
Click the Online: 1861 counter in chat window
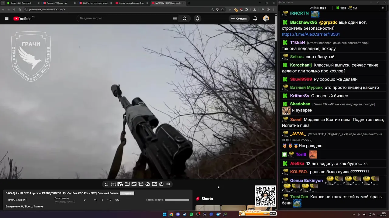click(x=318, y=8)
